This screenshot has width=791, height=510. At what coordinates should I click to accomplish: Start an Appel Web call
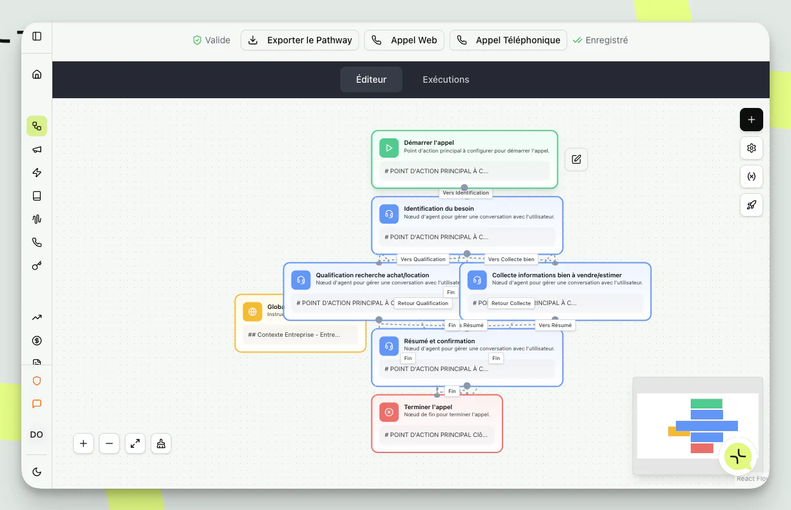click(x=405, y=40)
